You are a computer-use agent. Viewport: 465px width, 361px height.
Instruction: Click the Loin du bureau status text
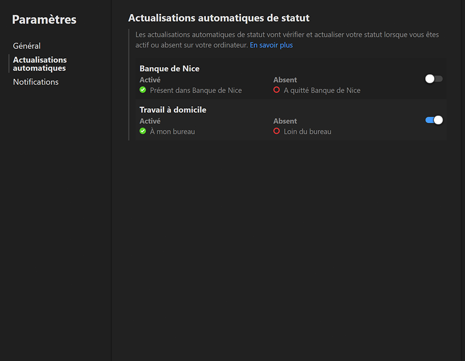coord(307,132)
